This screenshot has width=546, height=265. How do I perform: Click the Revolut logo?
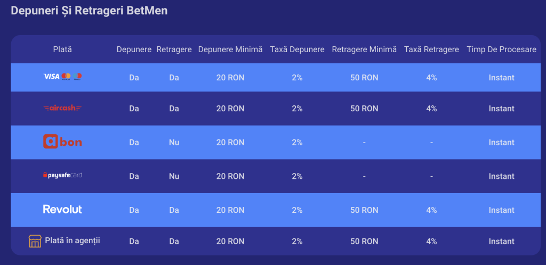point(63,209)
